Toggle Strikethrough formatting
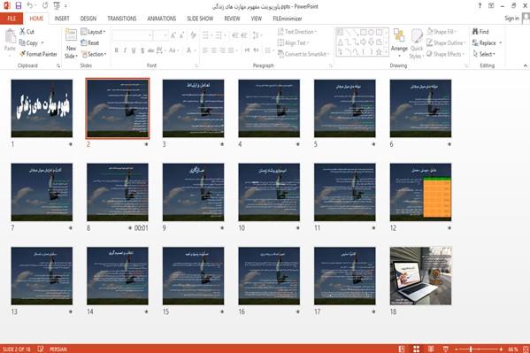530x353 pixels. click(150, 50)
